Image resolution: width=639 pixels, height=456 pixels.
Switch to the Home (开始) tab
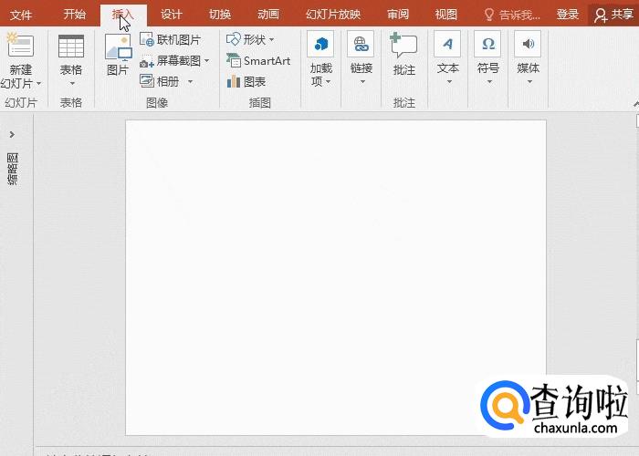75,15
